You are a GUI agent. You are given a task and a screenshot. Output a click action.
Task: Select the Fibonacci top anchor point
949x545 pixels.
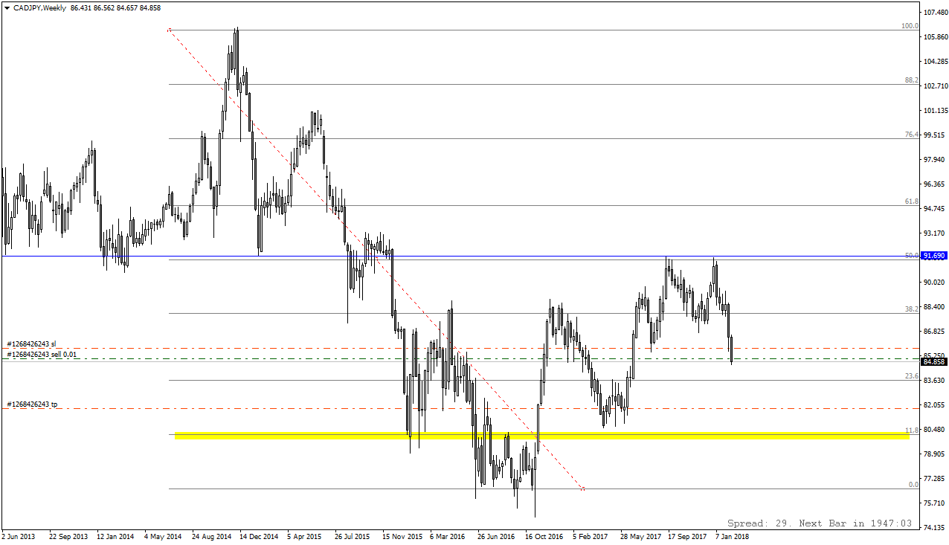170,30
